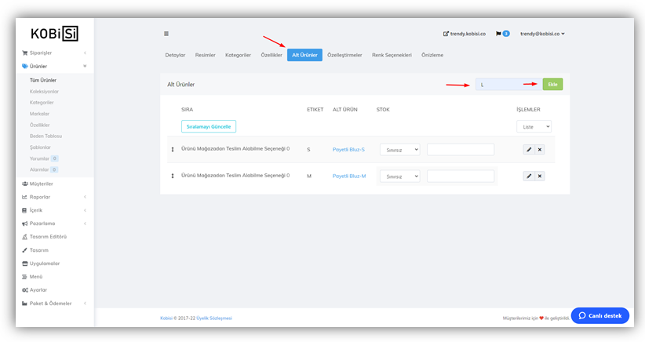Edit the Payetli Bluz-S row pencil icon
This screenshot has width=645, height=342.
point(529,149)
